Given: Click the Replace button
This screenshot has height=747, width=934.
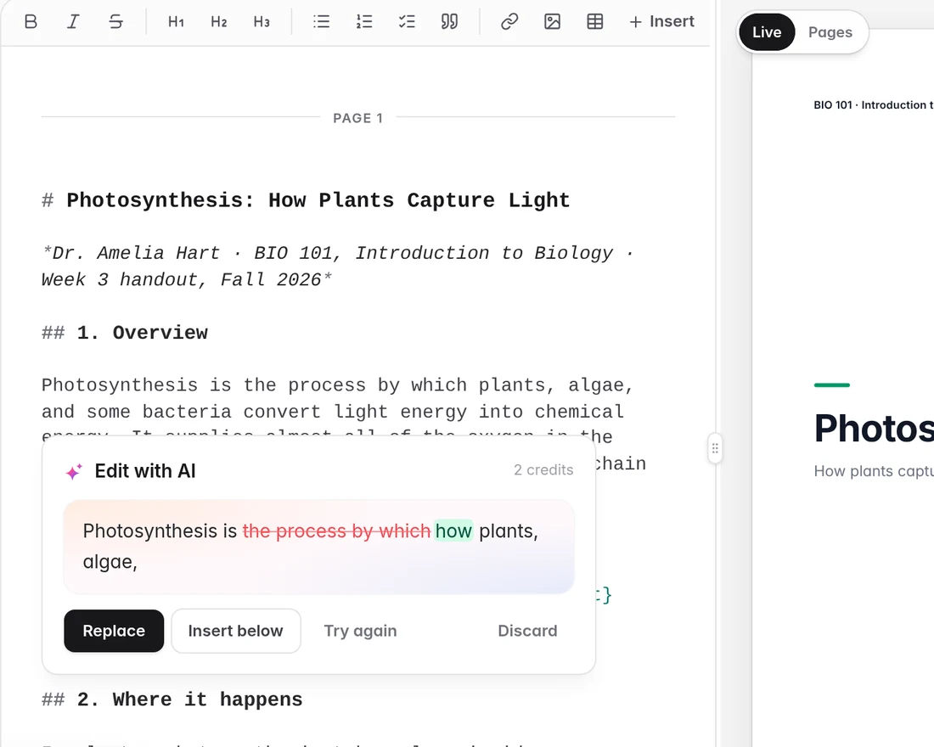Looking at the screenshot, I should [114, 631].
